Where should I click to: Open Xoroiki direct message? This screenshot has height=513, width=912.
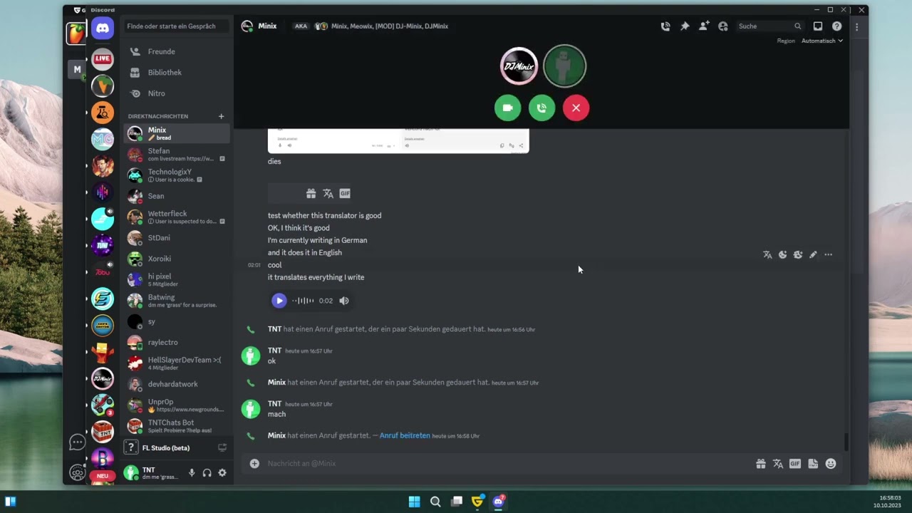click(x=177, y=259)
